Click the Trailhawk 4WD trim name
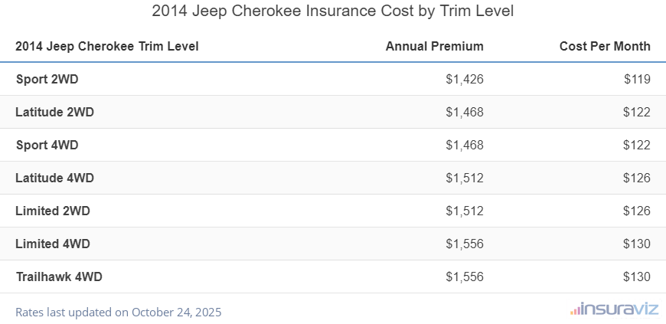Viewport: 666px width, 324px height. point(59,277)
